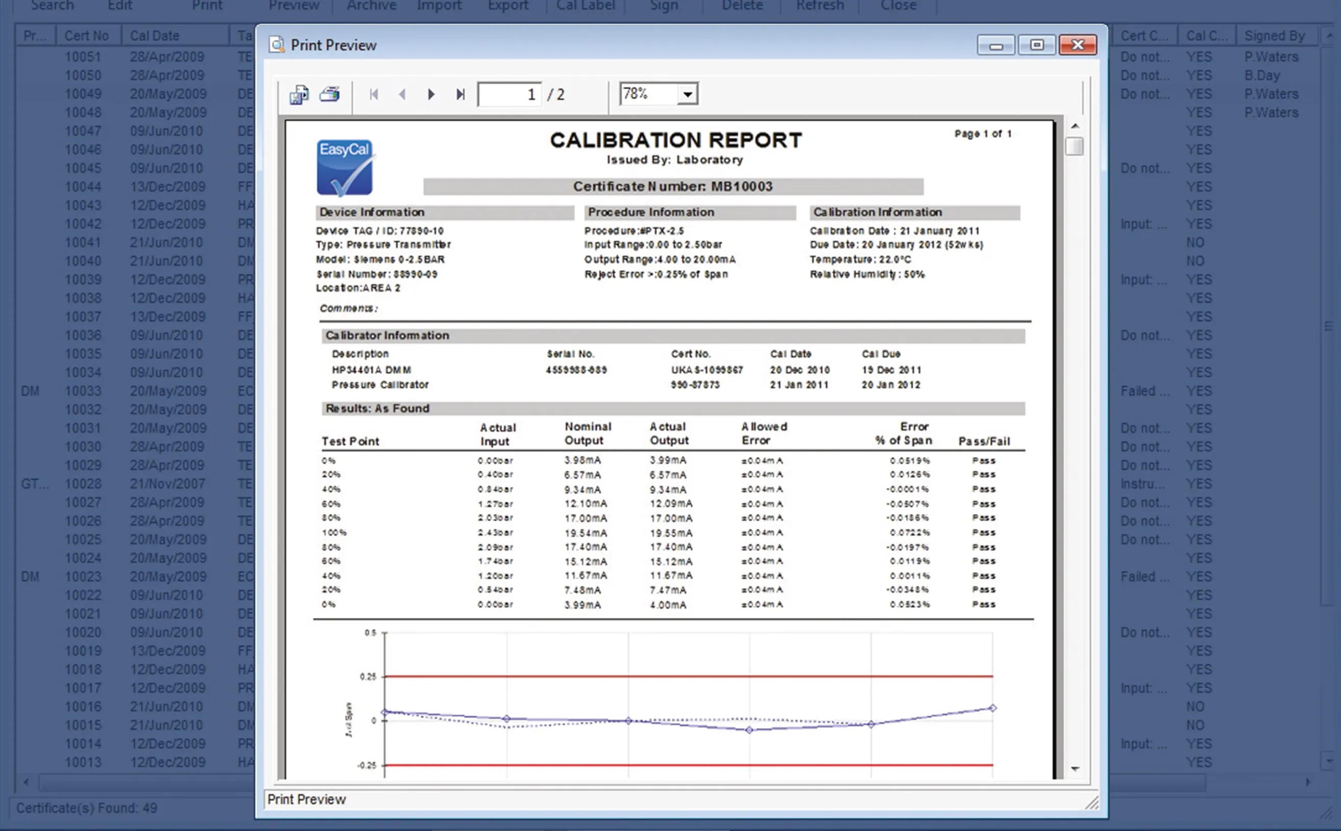This screenshot has width=1341, height=831.
Task: Print the report via the printer icon
Action: 330,94
